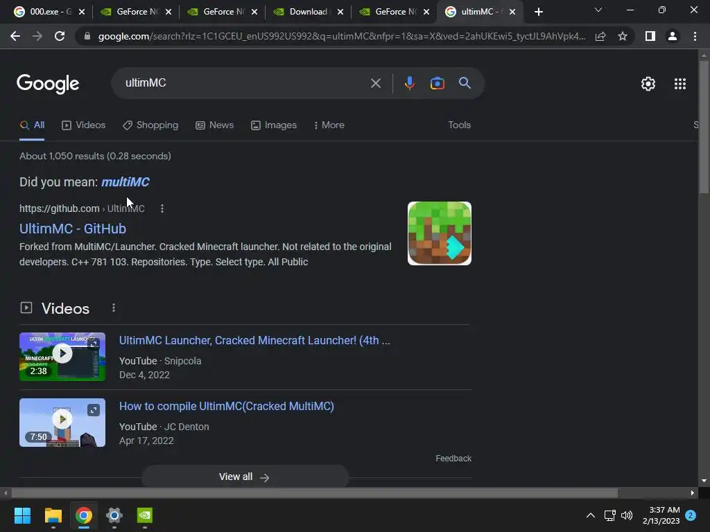Open network status in system tray
The image size is (710, 532).
click(x=609, y=515)
